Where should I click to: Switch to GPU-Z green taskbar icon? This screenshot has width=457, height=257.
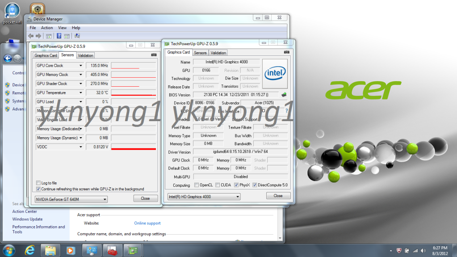pyautogui.click(x=133, y=250)
